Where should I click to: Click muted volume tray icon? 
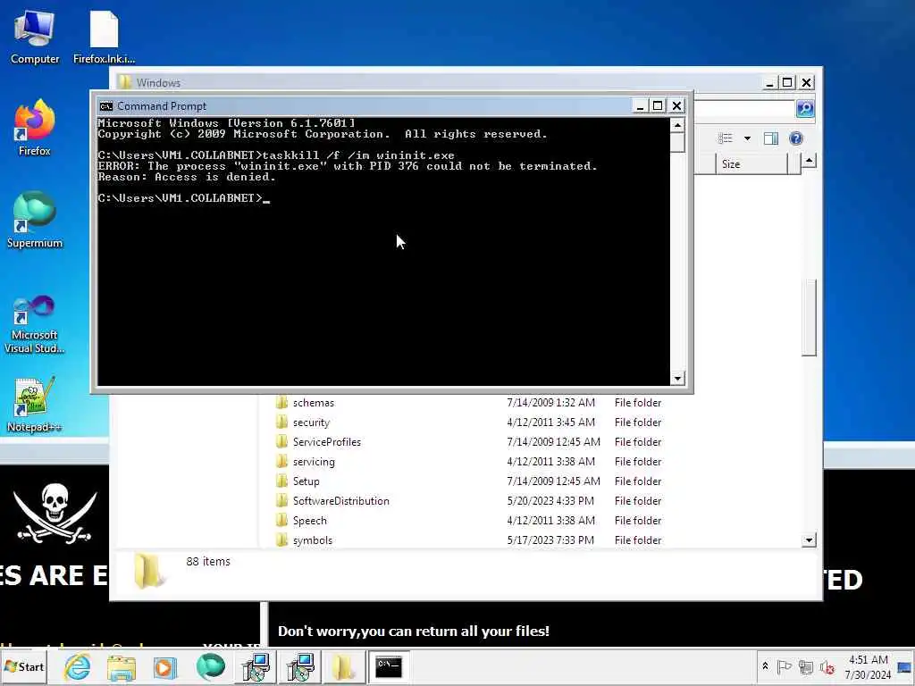click(x=827, y=666)
